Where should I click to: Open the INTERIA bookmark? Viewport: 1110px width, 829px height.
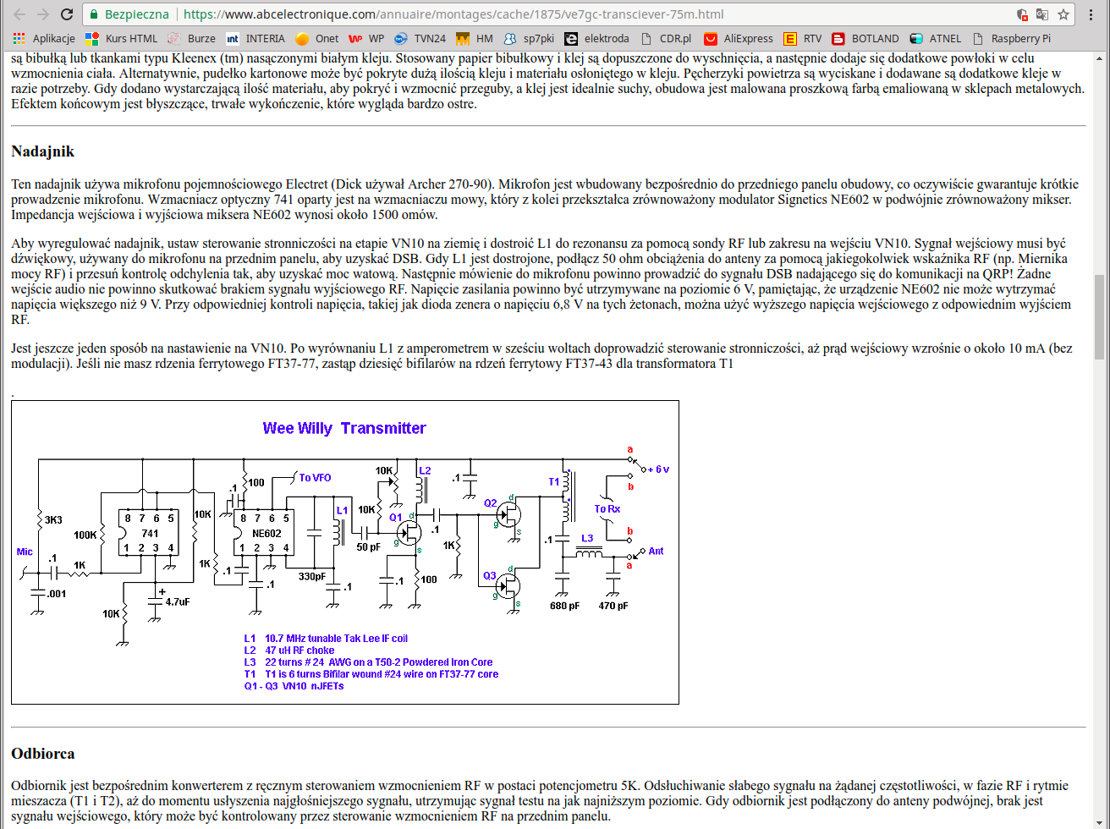pos(256,38)
